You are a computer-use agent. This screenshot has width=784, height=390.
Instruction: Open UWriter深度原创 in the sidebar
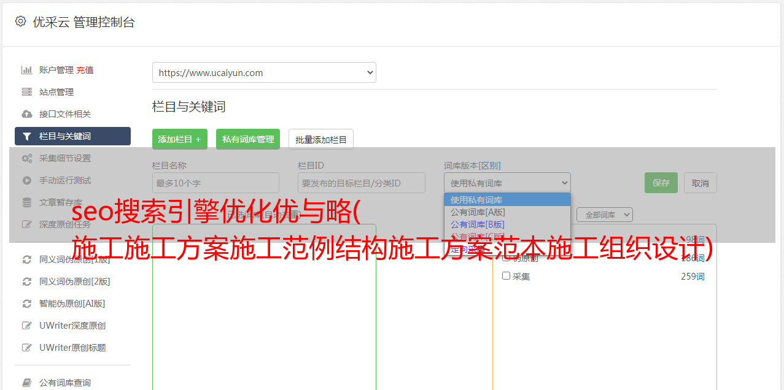[72, 326]
